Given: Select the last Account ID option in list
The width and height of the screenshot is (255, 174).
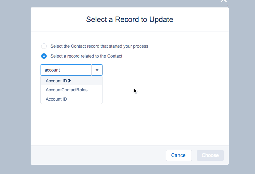Looking at the screenshot, I should (56, 99).
